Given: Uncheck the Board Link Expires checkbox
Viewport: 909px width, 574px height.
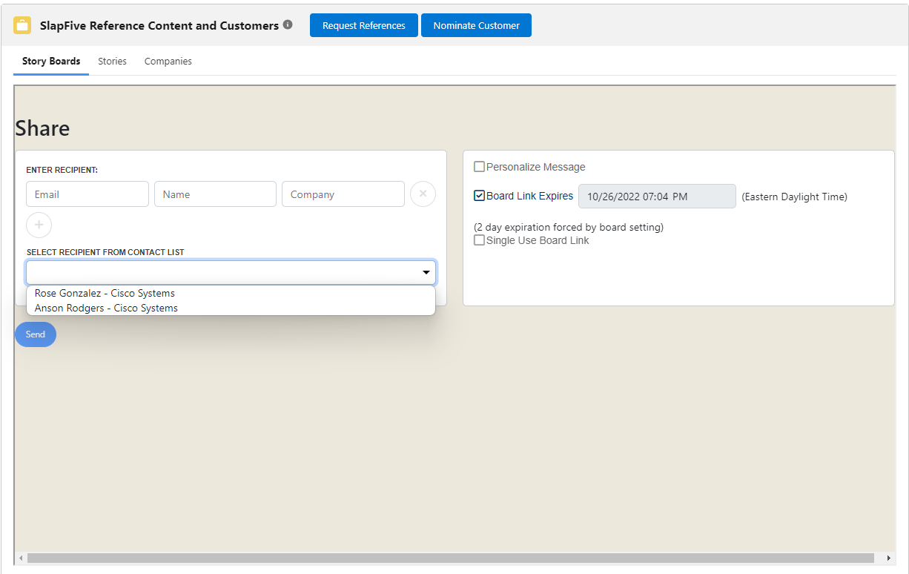Looking at the screenshot, I should tap(479, 195).
